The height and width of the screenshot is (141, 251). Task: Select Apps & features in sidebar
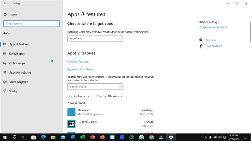click(19, 44)
